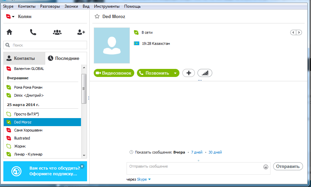This screenshot has width=311, height=187.
Task: Go to the previous profile panel arrow
Action: click(293, 32)
